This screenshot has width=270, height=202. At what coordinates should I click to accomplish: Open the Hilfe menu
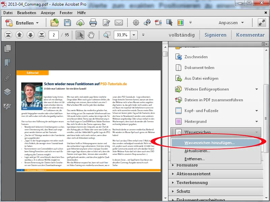tap(81, 13)
